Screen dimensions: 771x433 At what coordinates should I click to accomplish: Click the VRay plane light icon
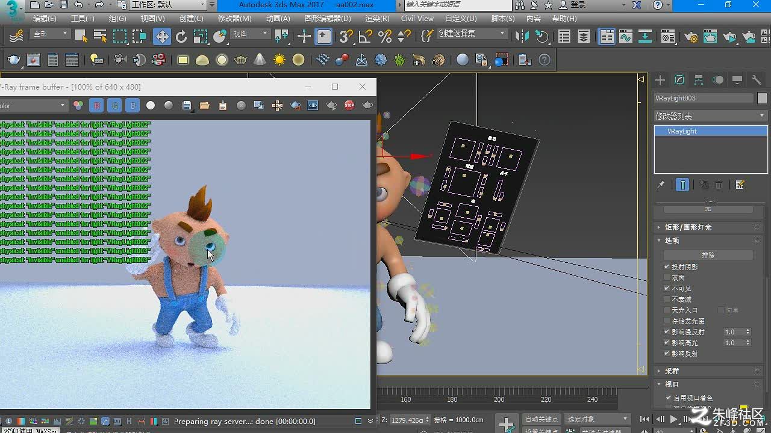tap(183, 60)
